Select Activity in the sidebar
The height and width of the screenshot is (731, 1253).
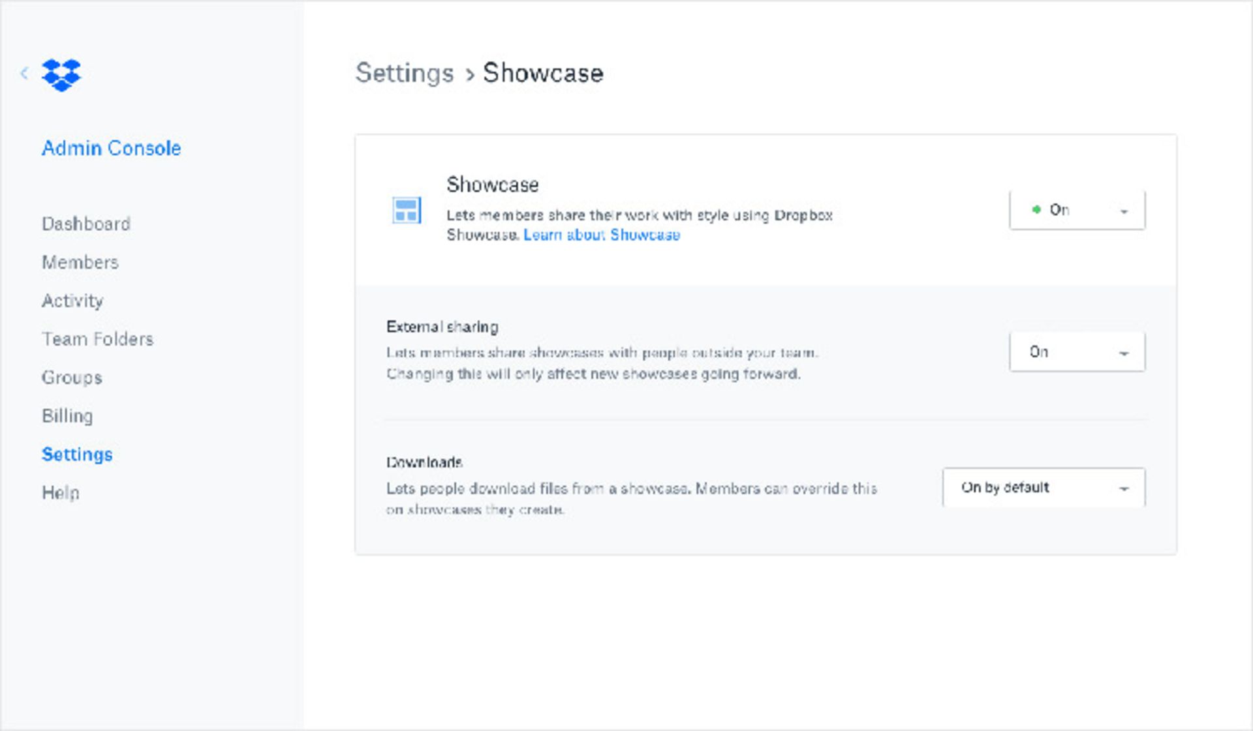pos(72,301)
